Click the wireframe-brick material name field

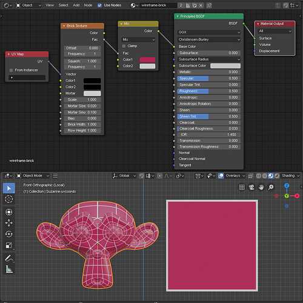158,5
